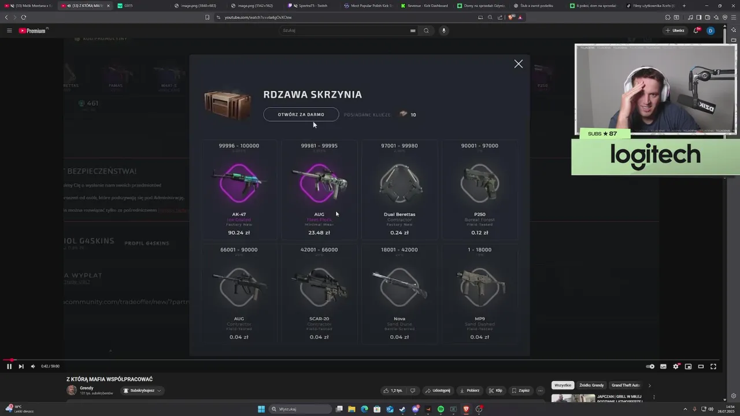Start voice search with microphone

click(444, 31)
